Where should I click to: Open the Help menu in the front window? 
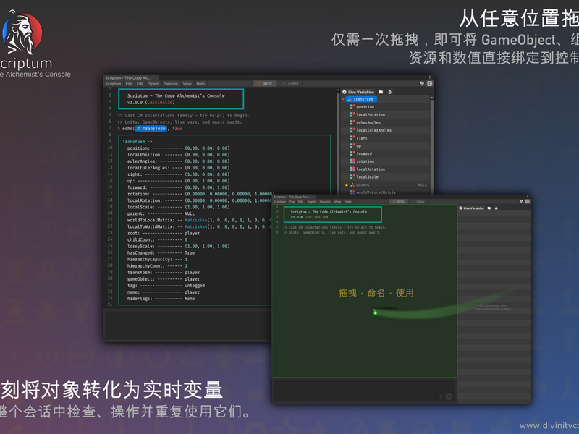coord(348,202)
